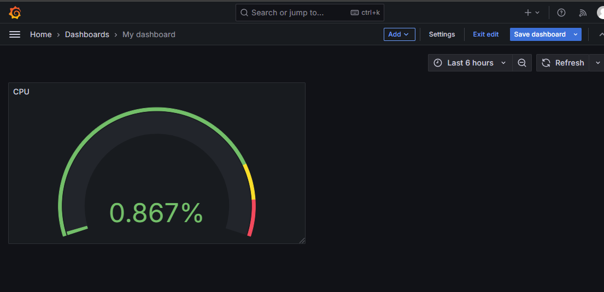Viewport: 604px width, 292px height.
Task: Open the user profile avatar
Action: 601,13
